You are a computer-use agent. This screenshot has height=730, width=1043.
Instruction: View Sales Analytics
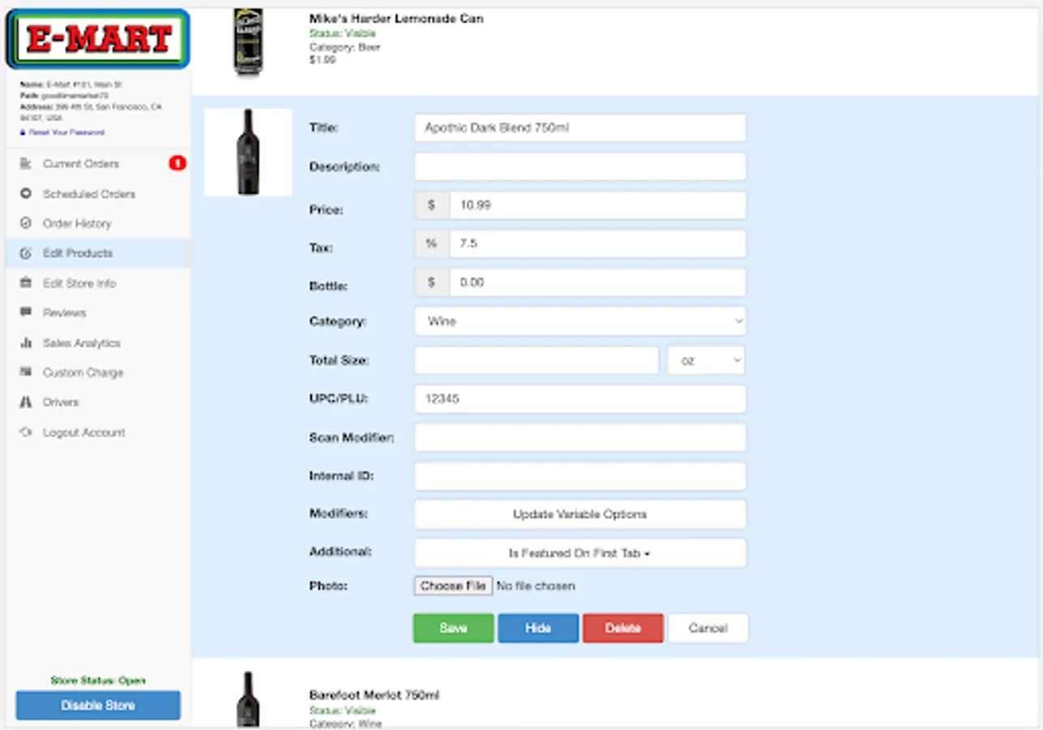[x=82, y=343]
